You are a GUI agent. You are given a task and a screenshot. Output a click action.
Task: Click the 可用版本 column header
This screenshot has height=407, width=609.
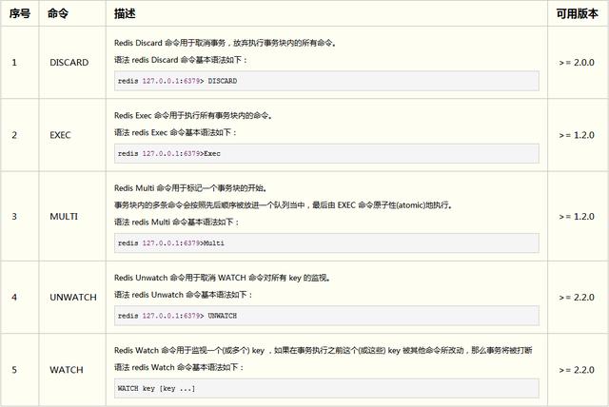coord(577,13)
